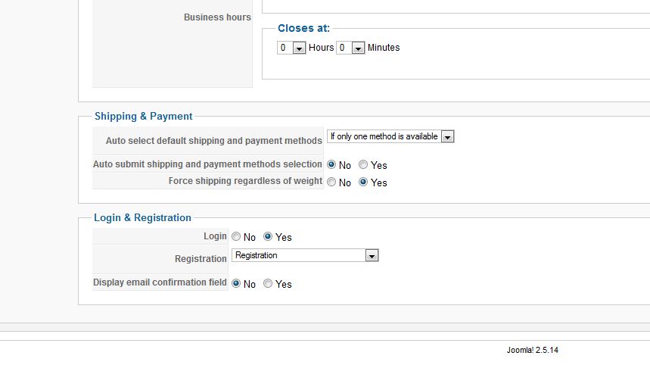The image size is (650, 365).
Task: Set Force shipping regardless of weight to Yes
Action: [363, 182]
